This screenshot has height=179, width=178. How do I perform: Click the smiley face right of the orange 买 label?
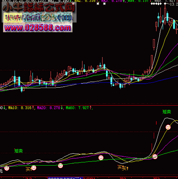point(34,168)
